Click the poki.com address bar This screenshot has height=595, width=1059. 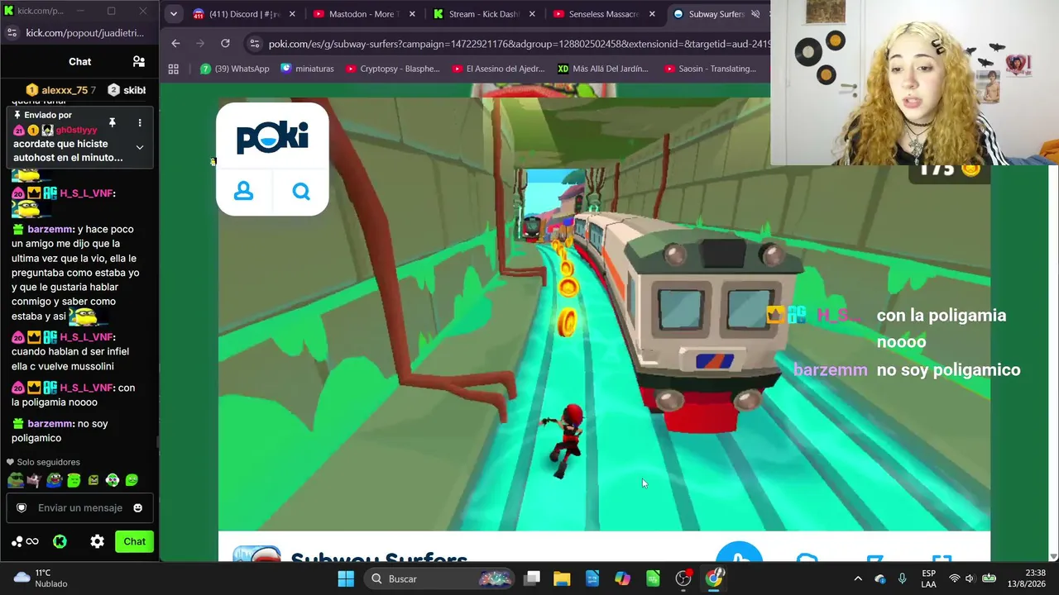[519, 44]
